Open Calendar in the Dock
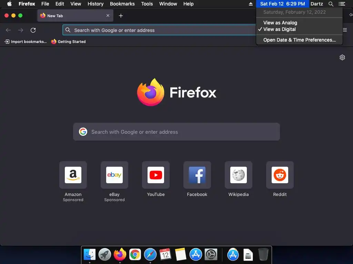The width and height of the screenshot is (353, 264). point(165,255)
